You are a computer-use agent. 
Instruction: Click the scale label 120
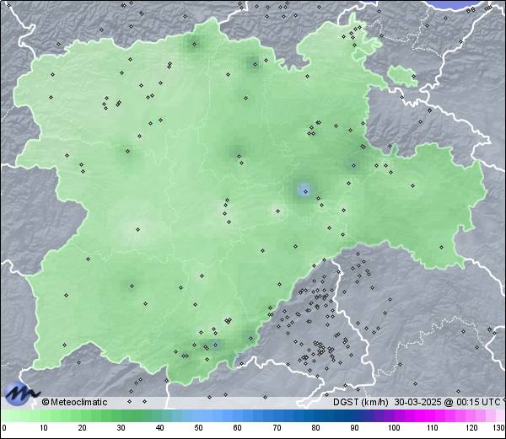click(x=471, y=428)
